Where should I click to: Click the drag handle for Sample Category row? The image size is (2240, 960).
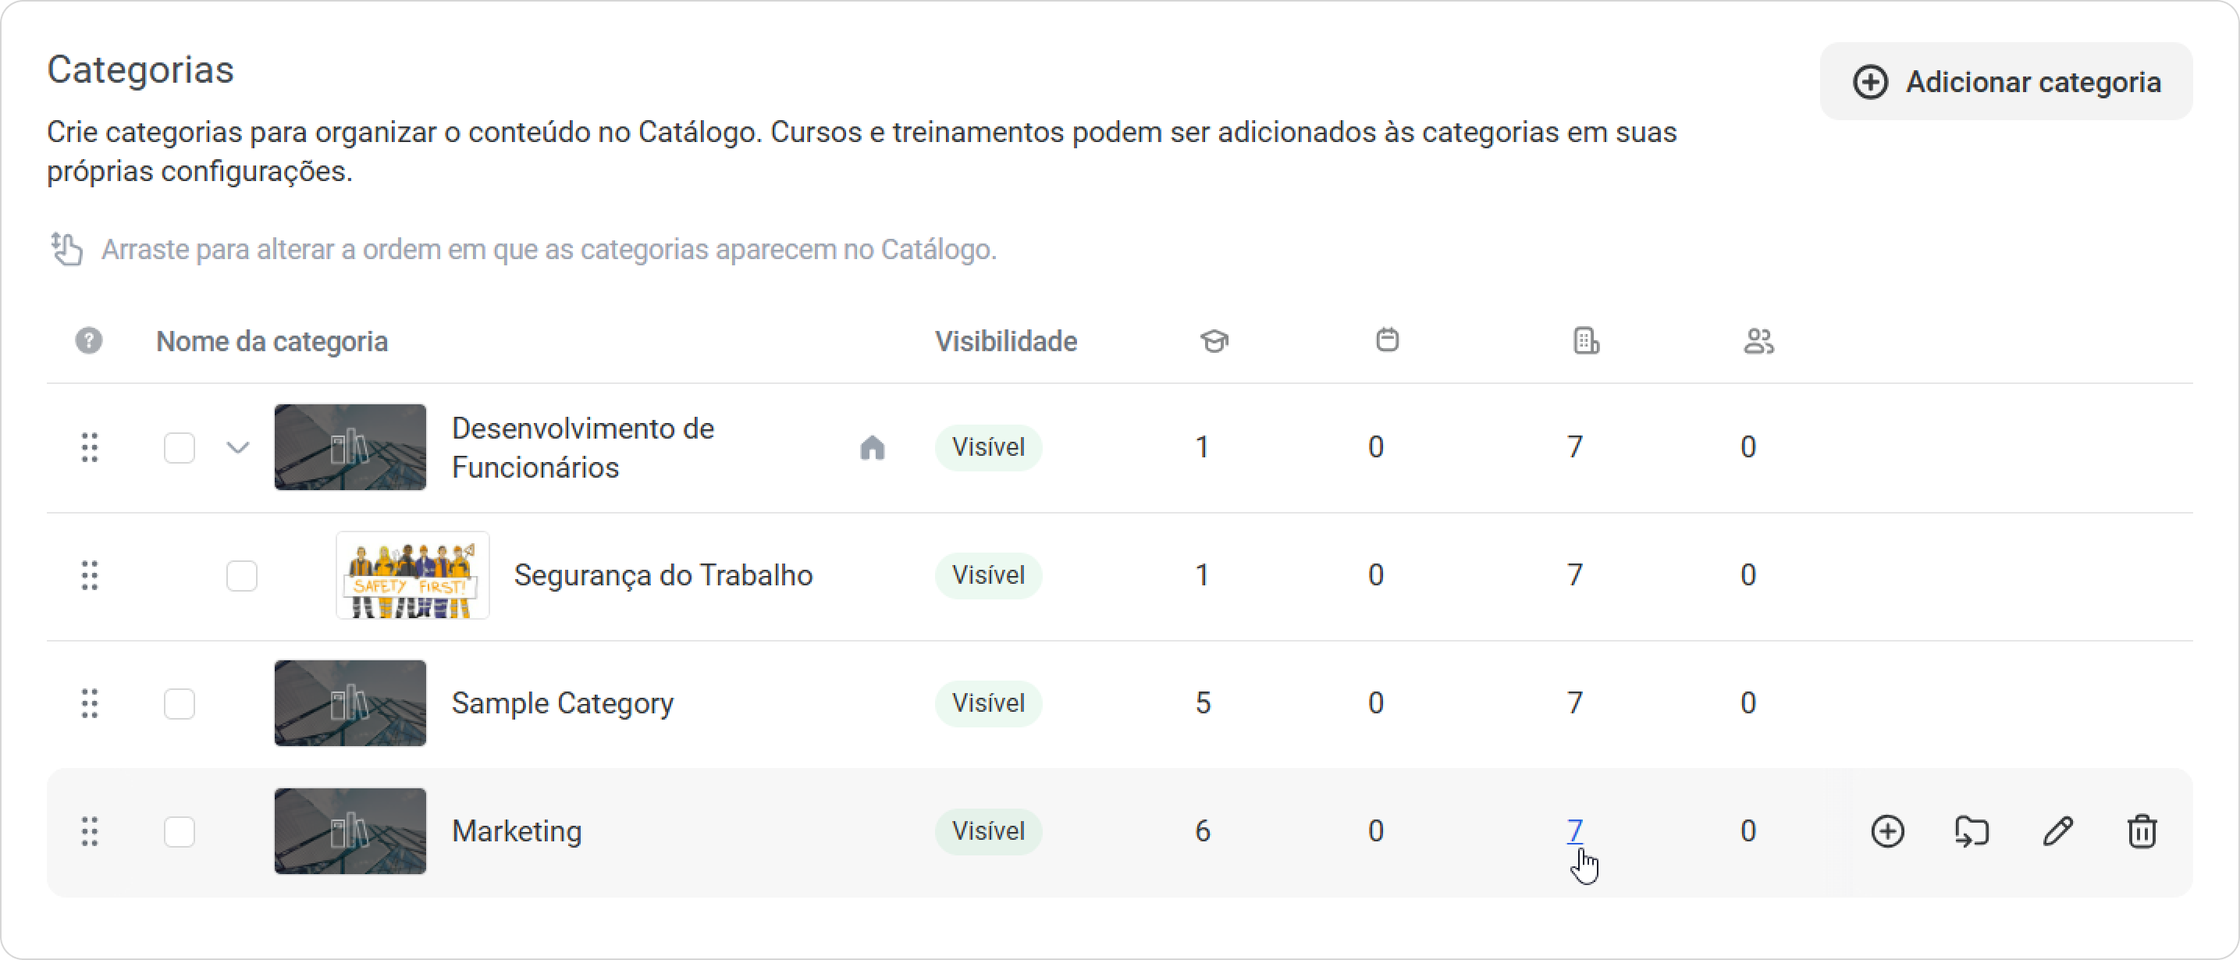pyautogui.click(x=90, y=703)
